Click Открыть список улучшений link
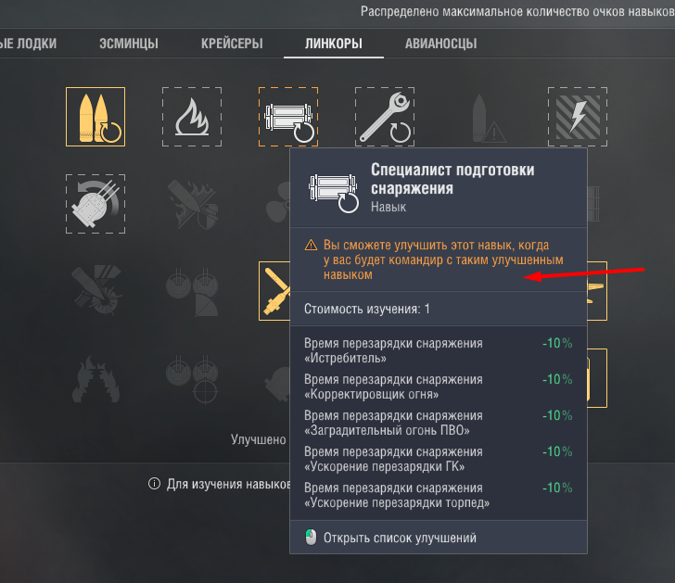Screen dimensions: 675x583 pos(400,538)
